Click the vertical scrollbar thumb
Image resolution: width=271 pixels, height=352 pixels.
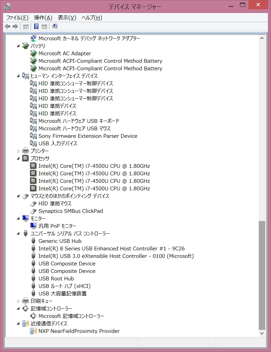pos(262,275)
